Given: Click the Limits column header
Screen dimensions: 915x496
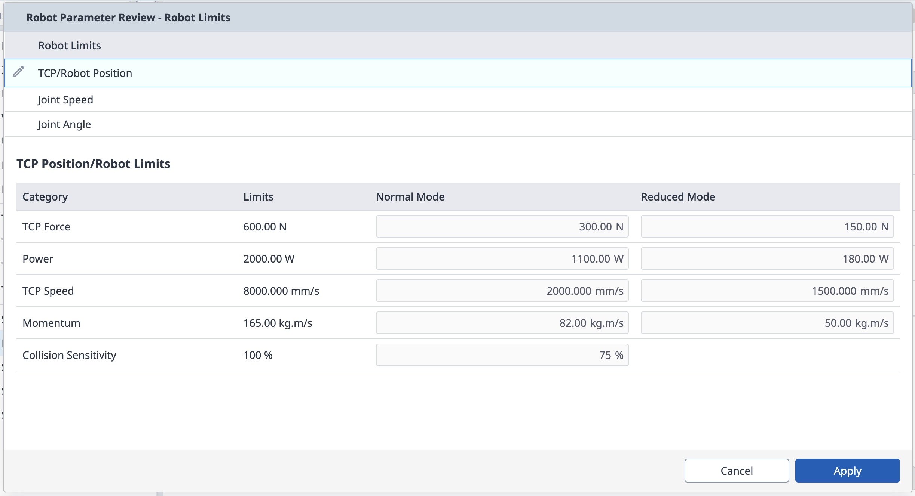Looking at the screenshot, I should 258,197.
